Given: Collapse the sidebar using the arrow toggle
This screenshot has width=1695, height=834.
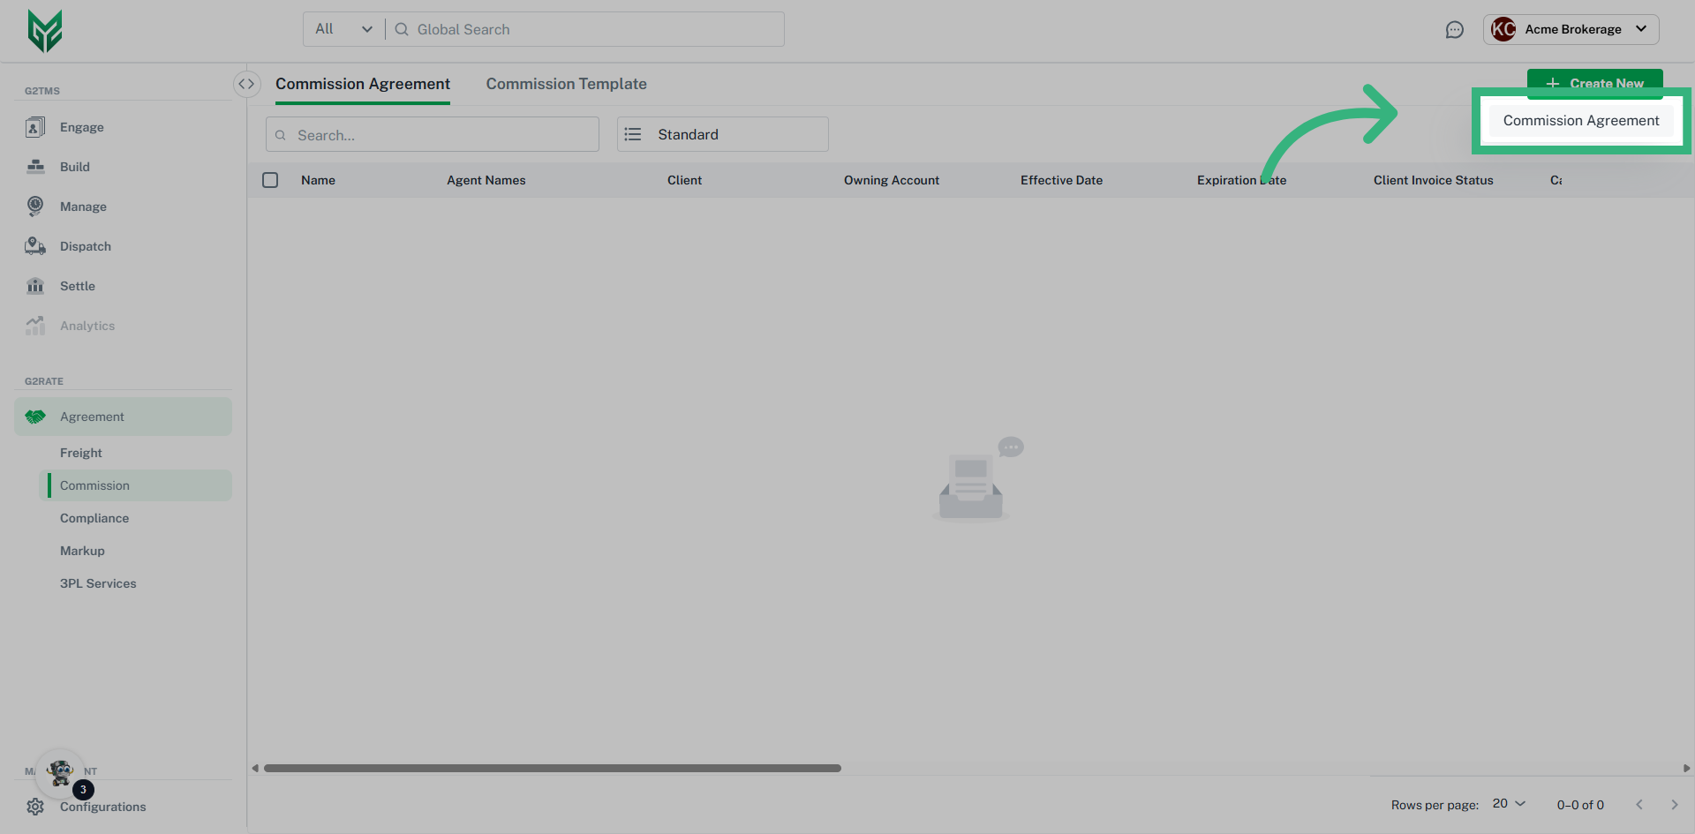Looking at the screenshot, I should [247, 83].
